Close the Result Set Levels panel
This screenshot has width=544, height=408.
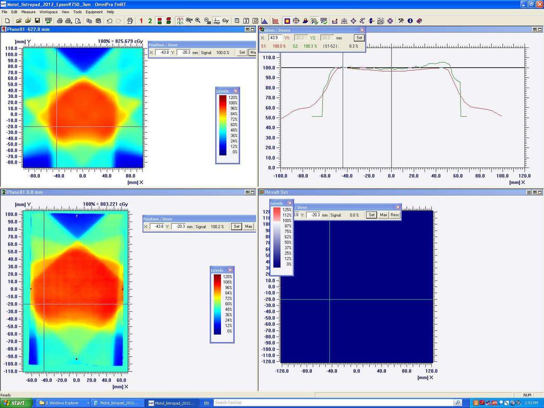290,203
